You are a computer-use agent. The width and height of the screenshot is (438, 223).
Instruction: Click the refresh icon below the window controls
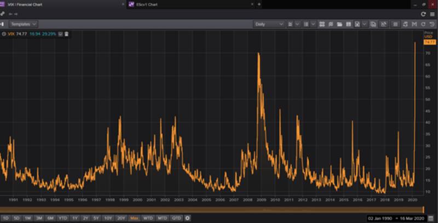pos(423,14)
